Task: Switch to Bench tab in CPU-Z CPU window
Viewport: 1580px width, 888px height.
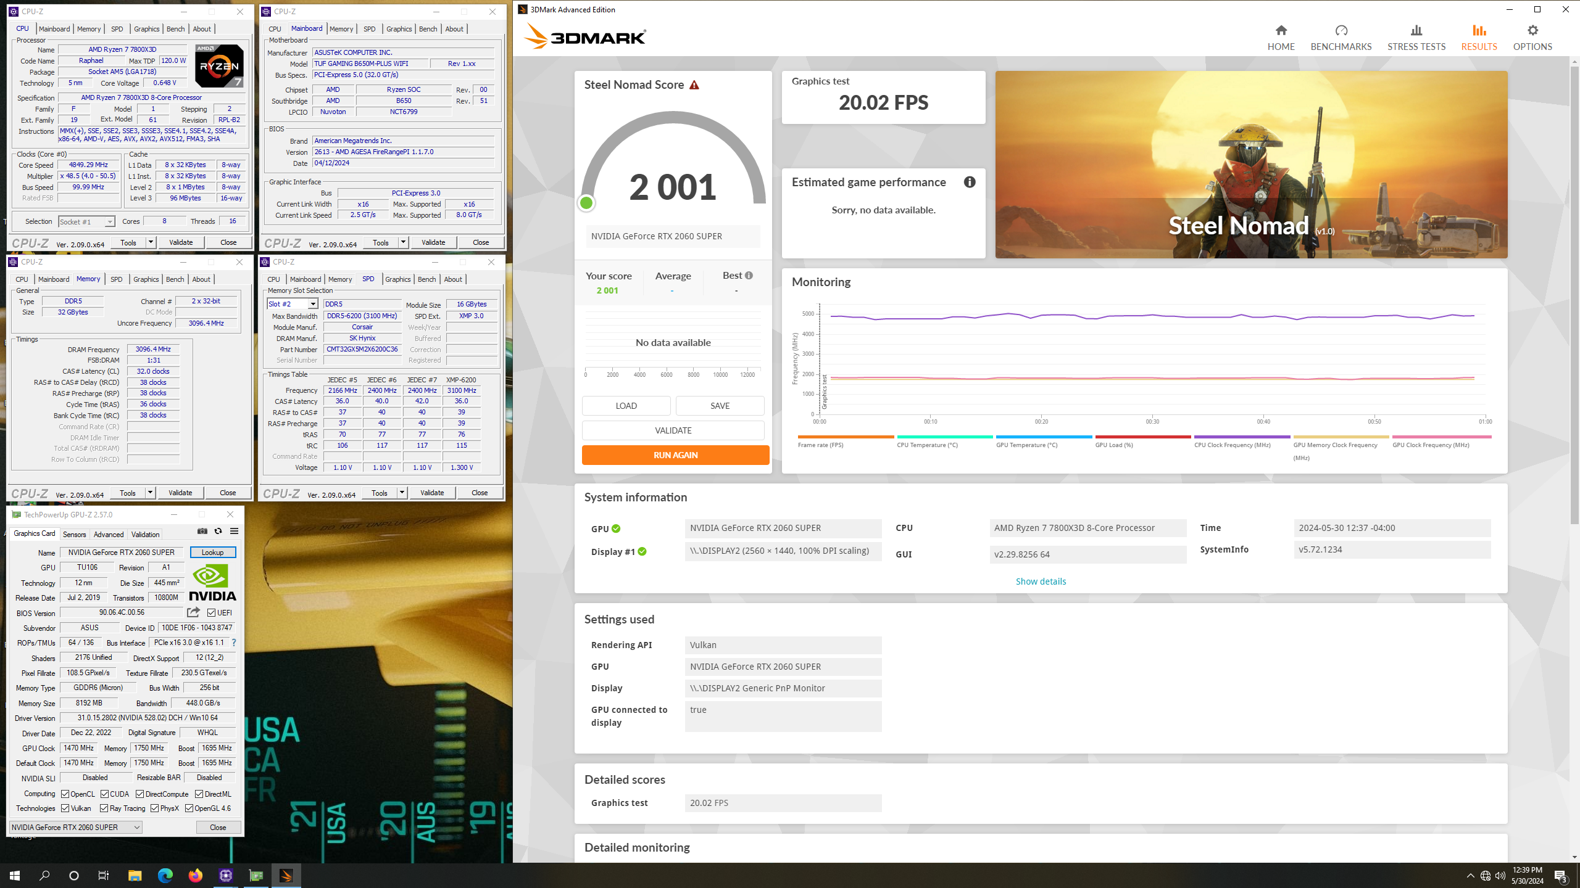Action: [175, 29]
